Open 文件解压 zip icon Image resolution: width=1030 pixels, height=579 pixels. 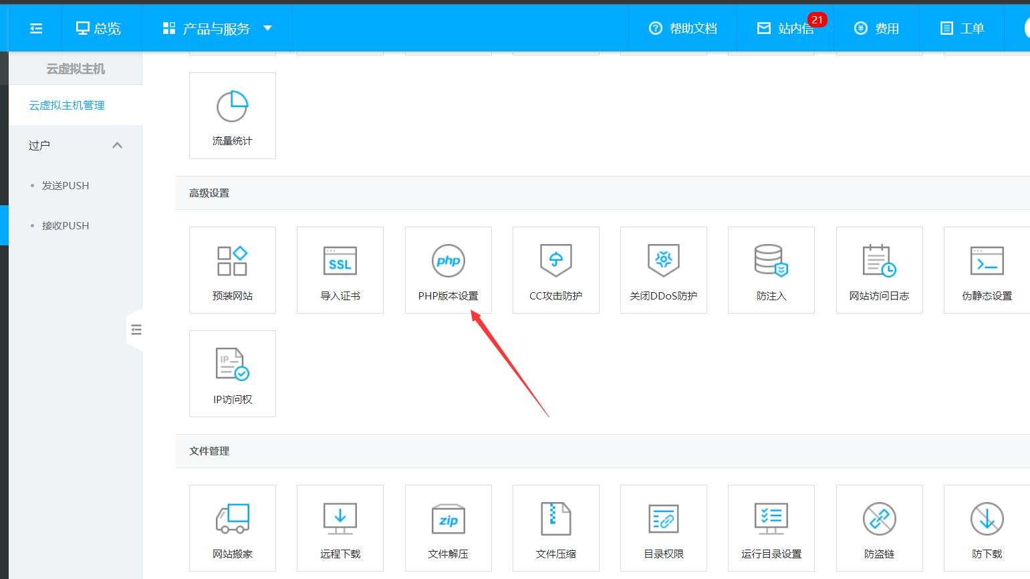(448, 519)
